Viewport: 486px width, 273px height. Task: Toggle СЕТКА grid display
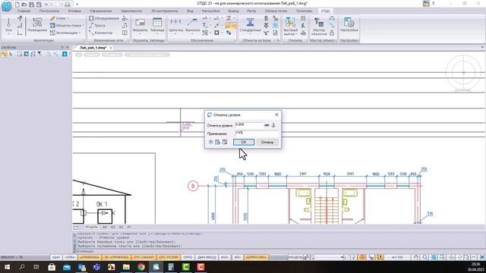70,257
